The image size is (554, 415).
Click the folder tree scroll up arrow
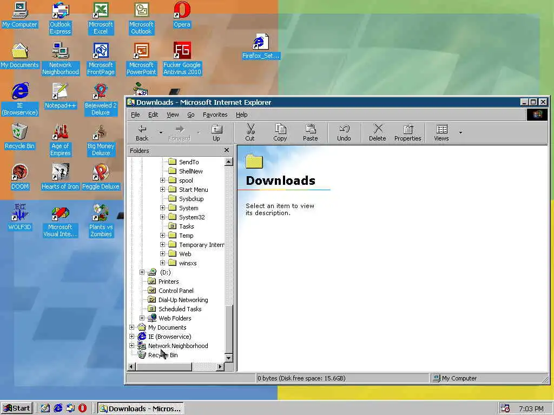(x=229, y=162)
